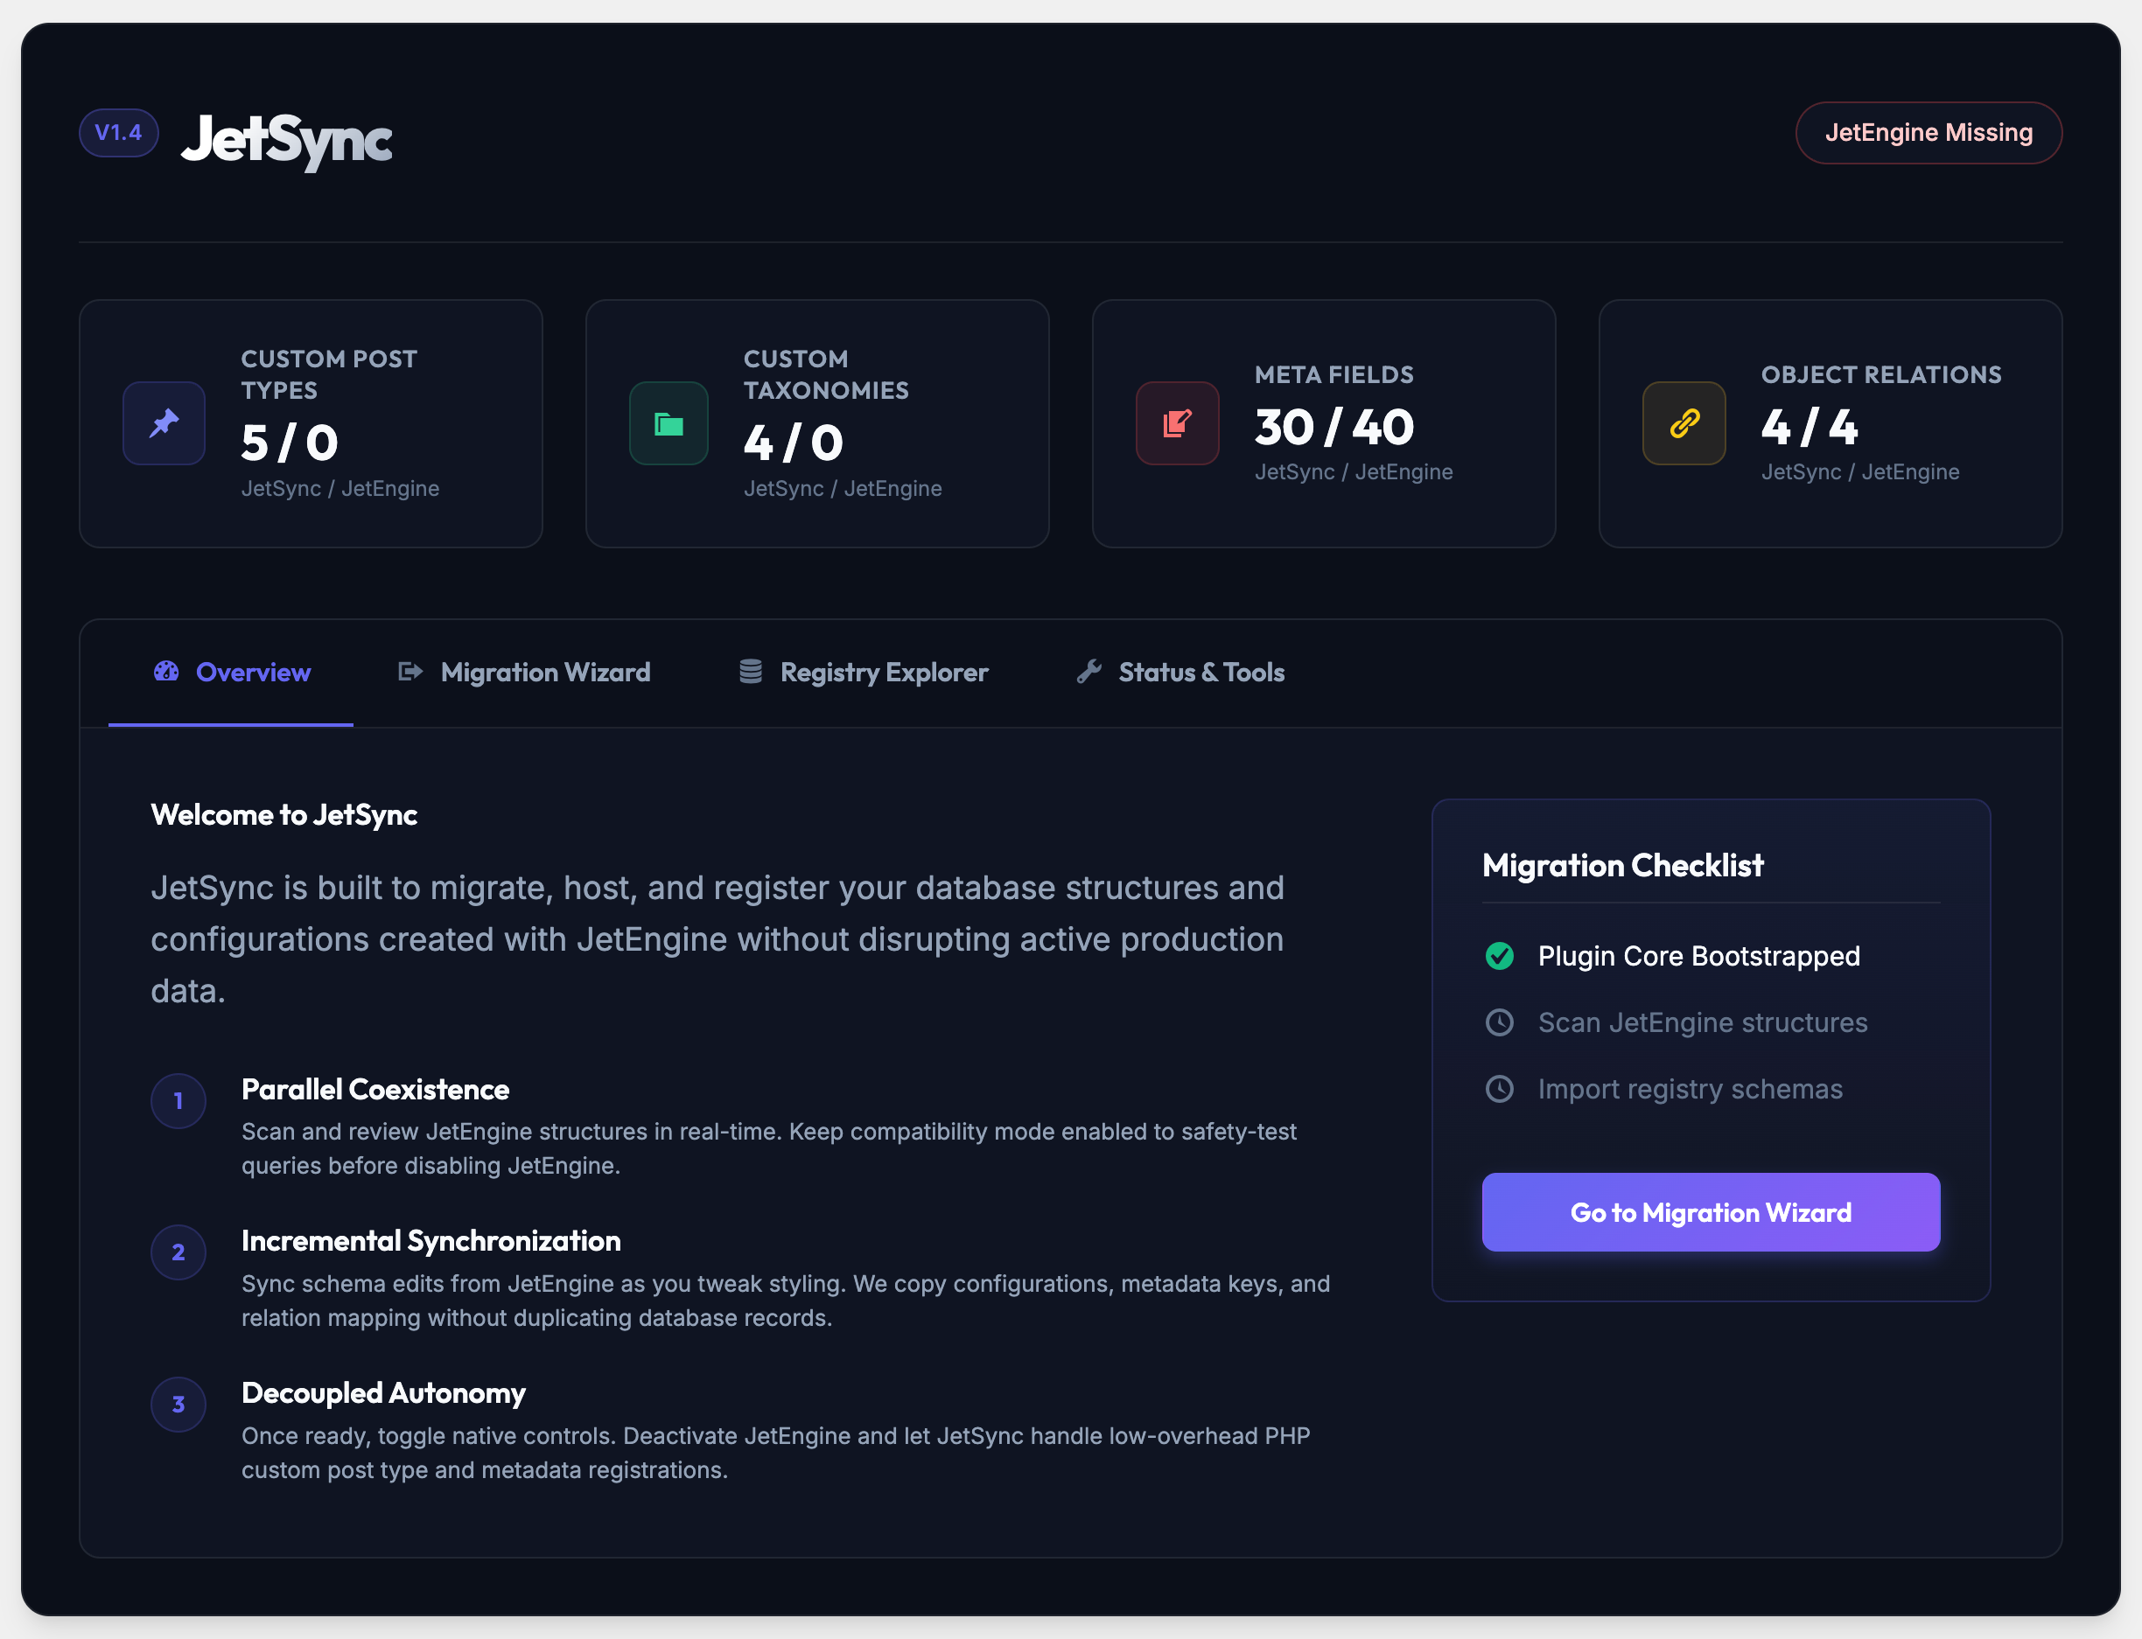Screen dimensions: 2142x1639
Task: Click the Welcome to JetSync heading
Action: (x=284, y=814)
